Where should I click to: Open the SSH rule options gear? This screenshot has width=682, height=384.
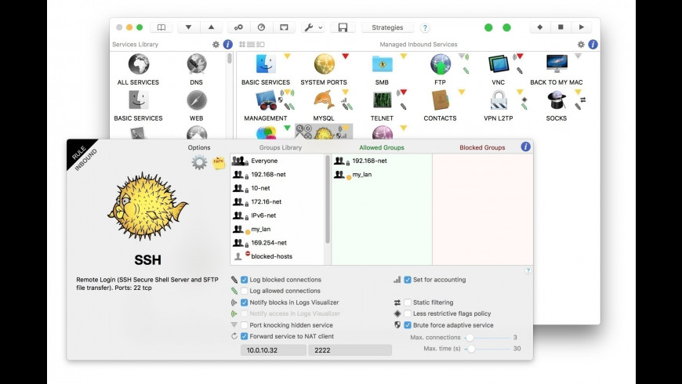pos(199,162)
